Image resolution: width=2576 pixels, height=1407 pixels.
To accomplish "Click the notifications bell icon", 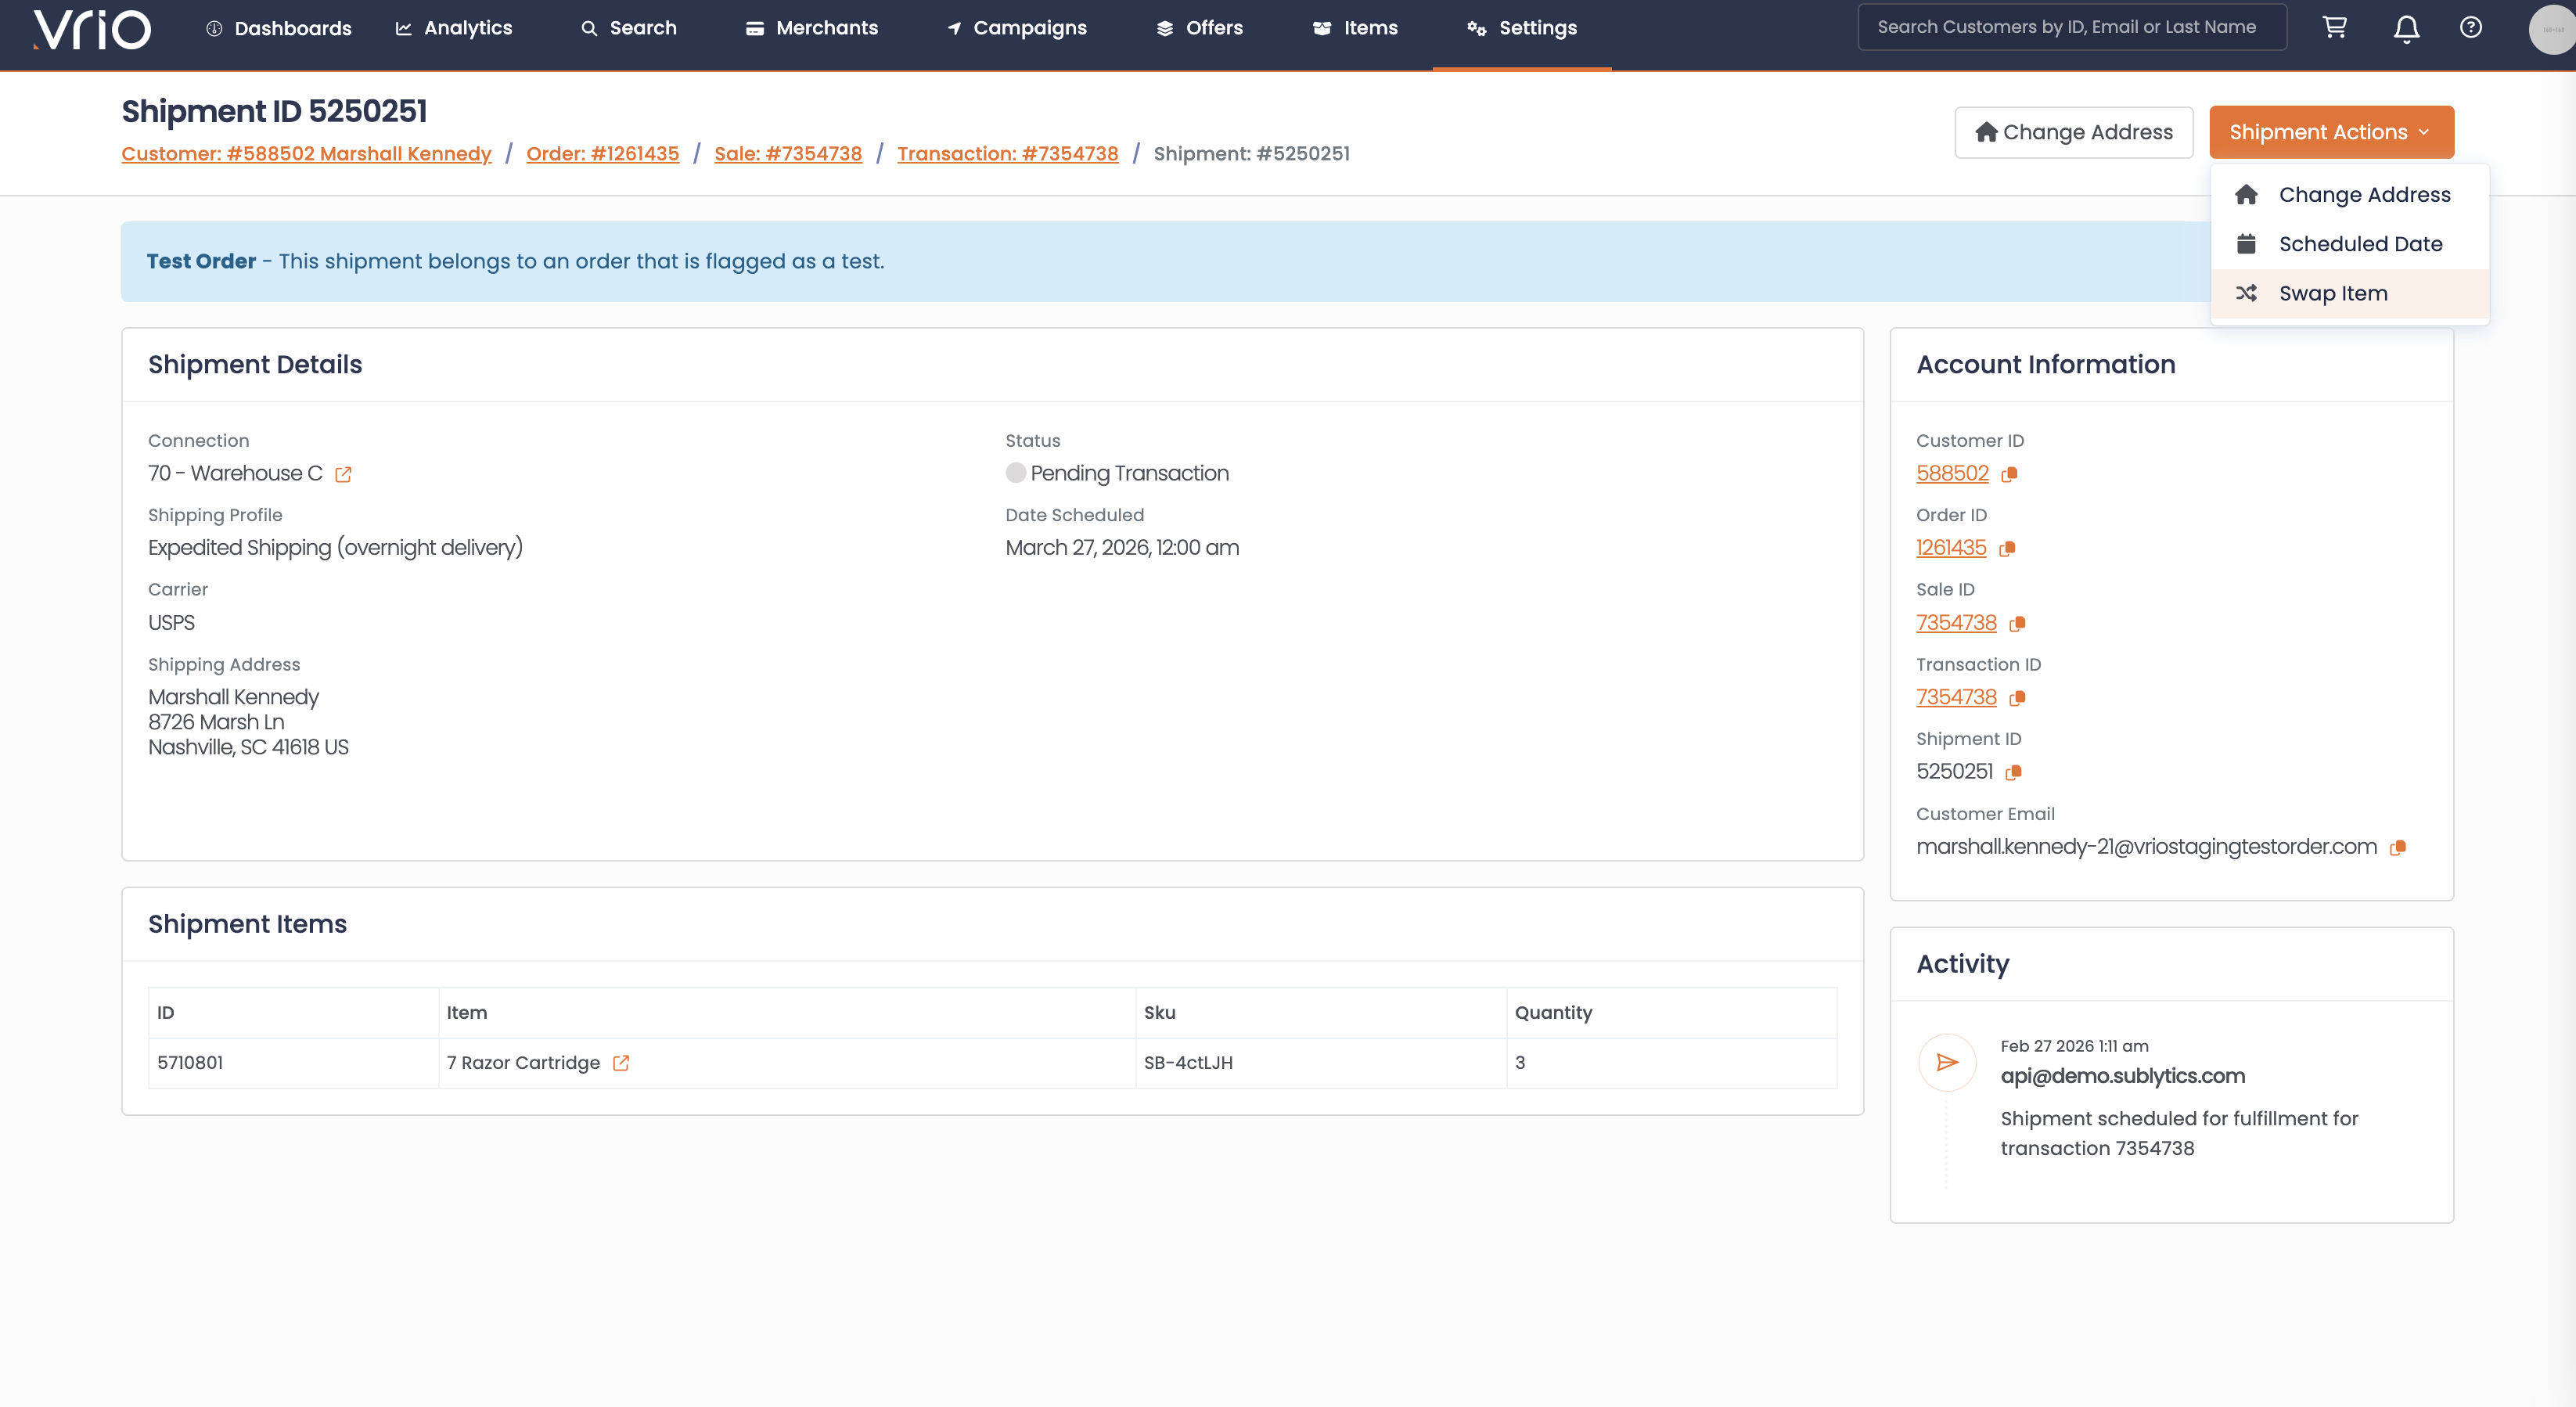I will 2406,29.
